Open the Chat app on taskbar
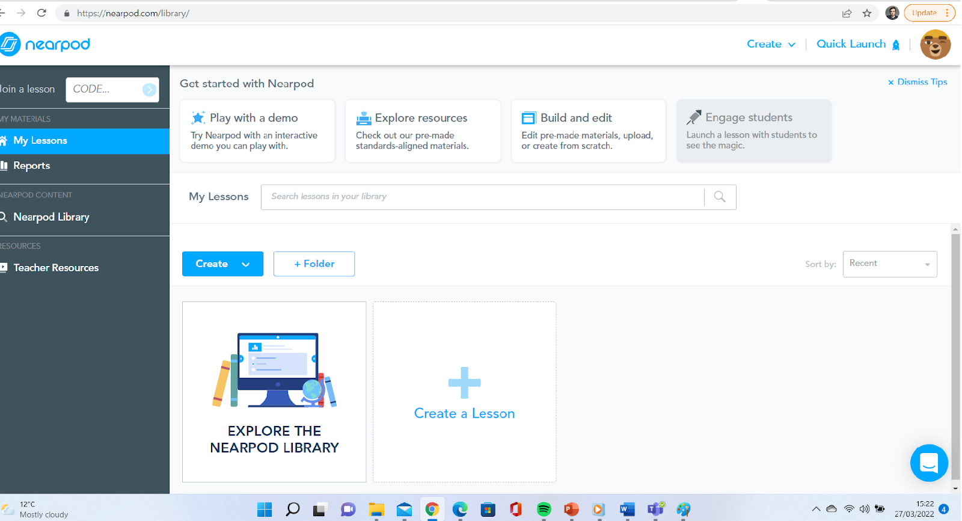The height and width of the screenshot is (521, 962). coord(348,510)
